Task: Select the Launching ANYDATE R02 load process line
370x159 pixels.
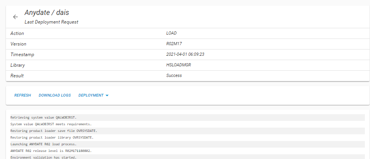Action: point(188,144)
